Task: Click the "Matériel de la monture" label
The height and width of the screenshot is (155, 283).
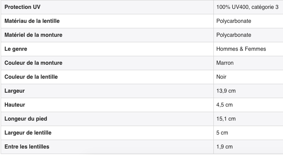Action: tap(33, 35)
